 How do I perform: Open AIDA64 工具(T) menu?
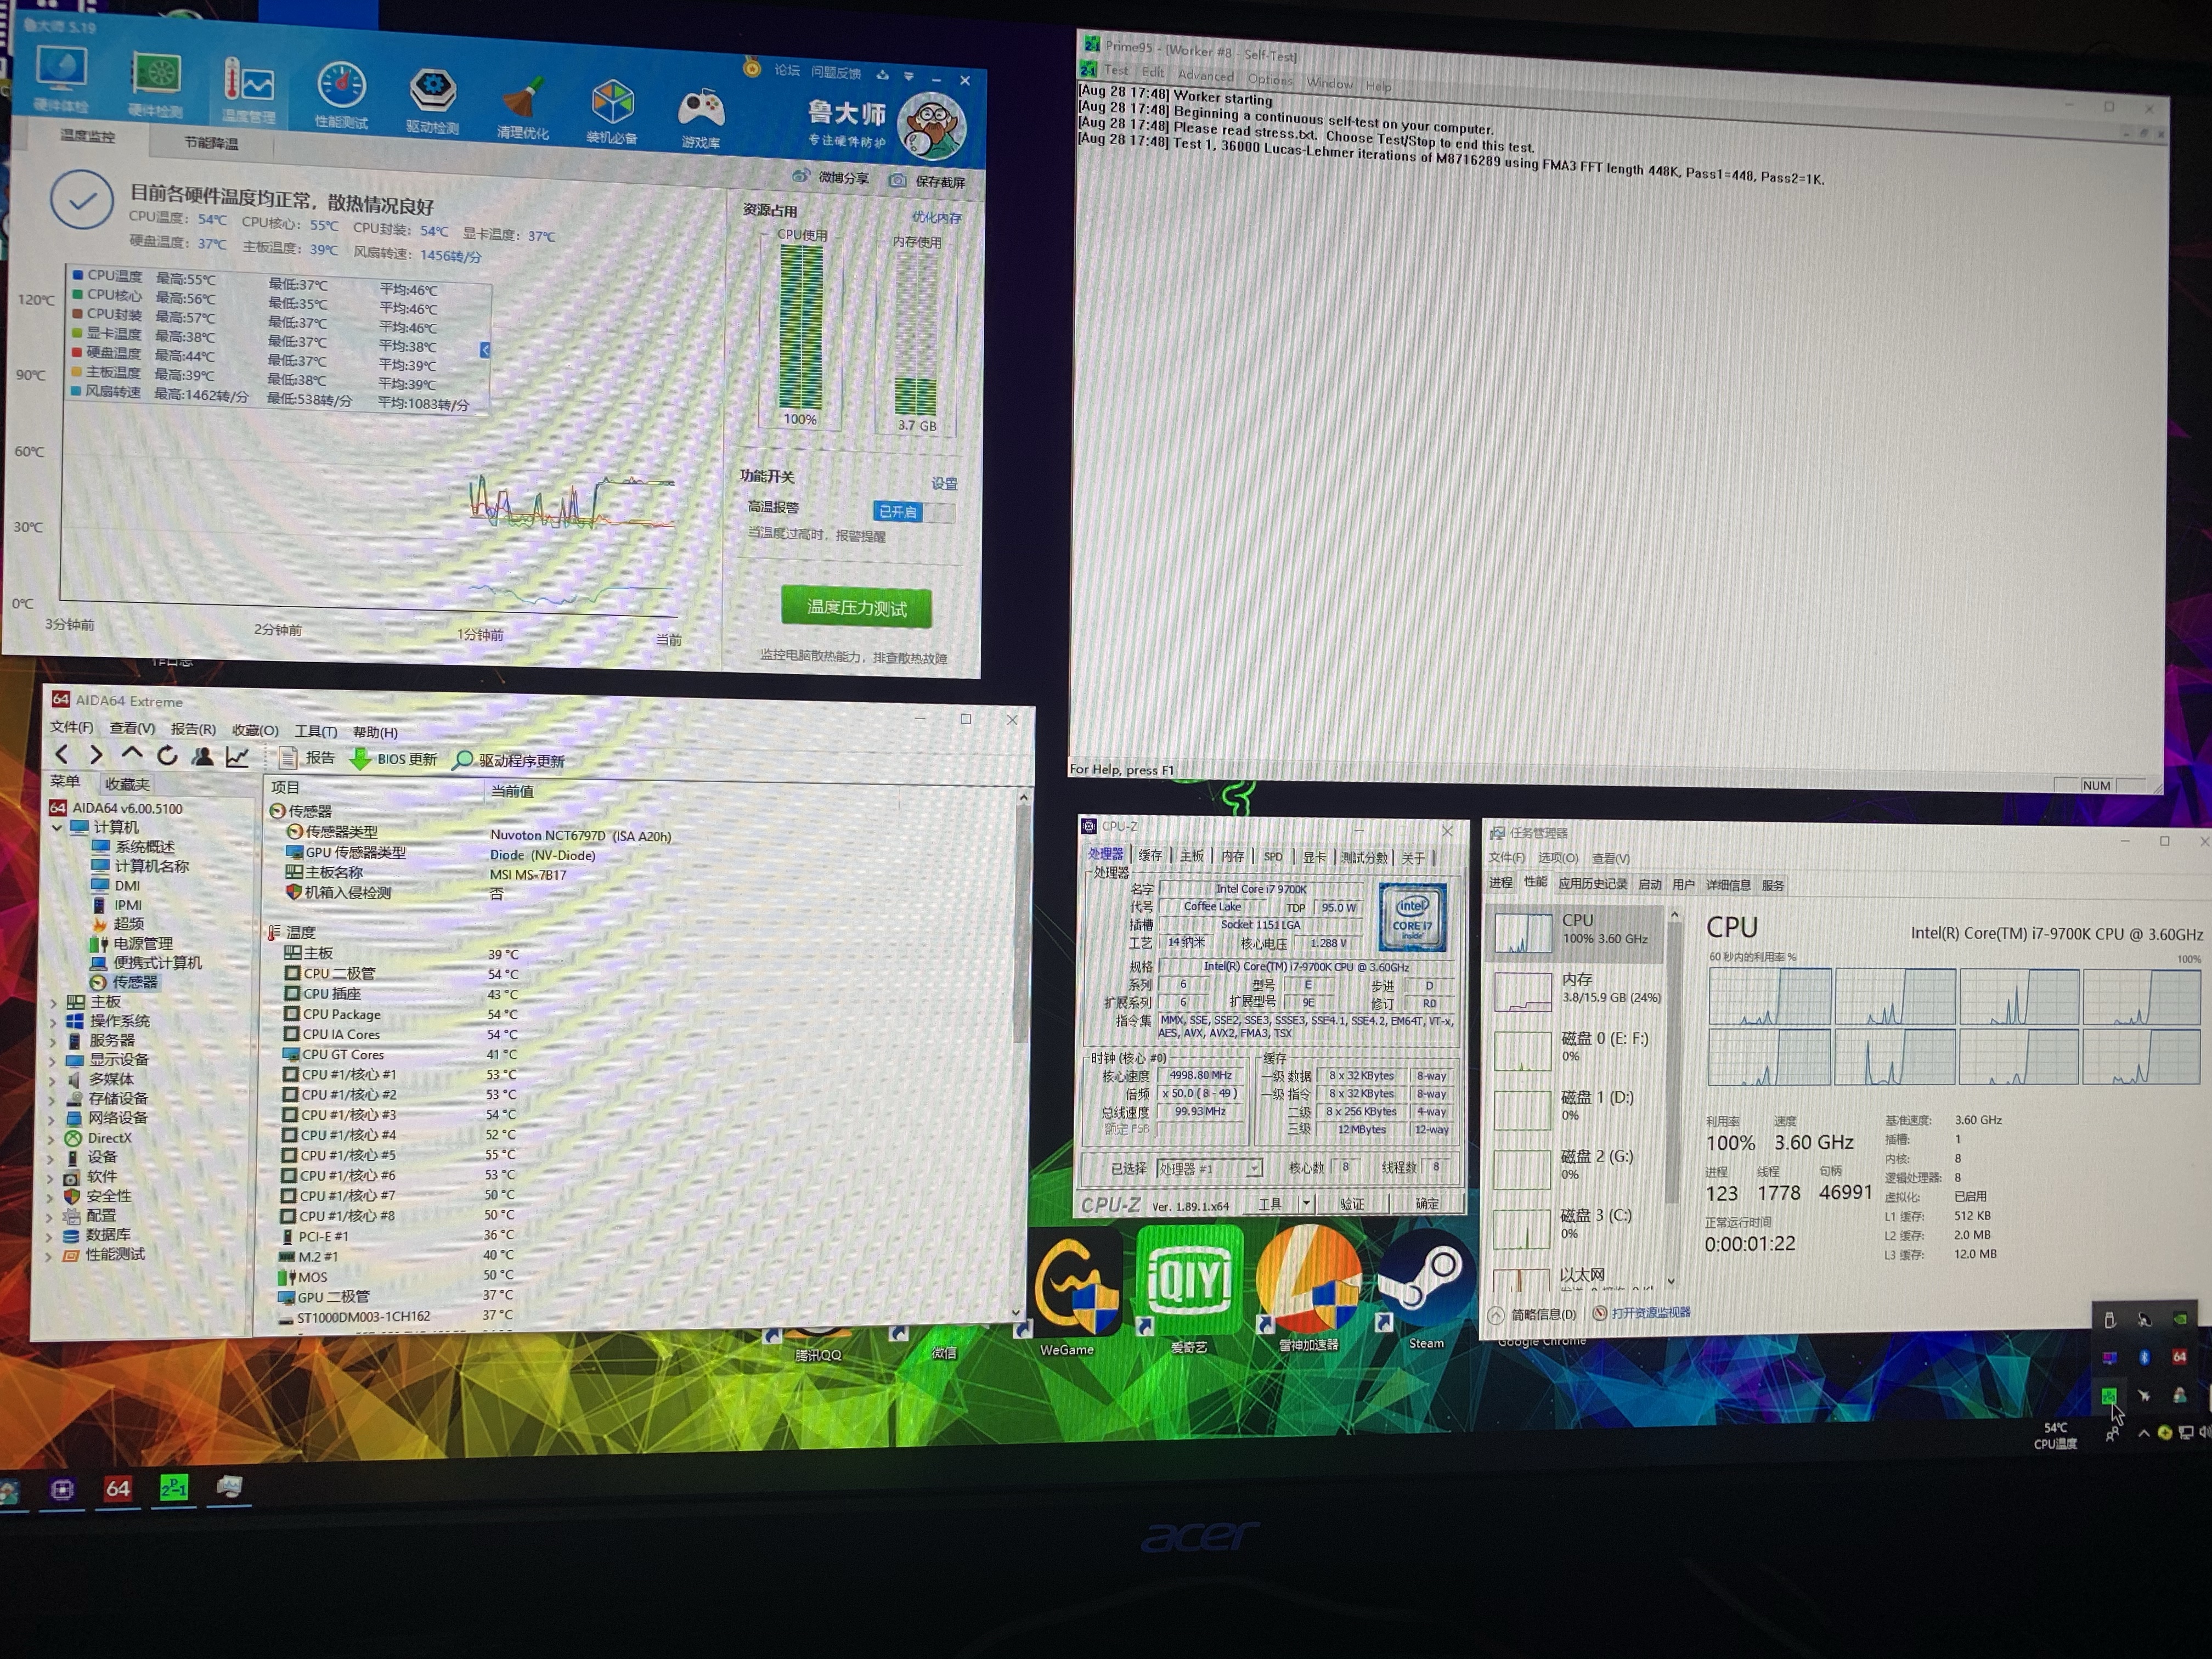[315, 731]
